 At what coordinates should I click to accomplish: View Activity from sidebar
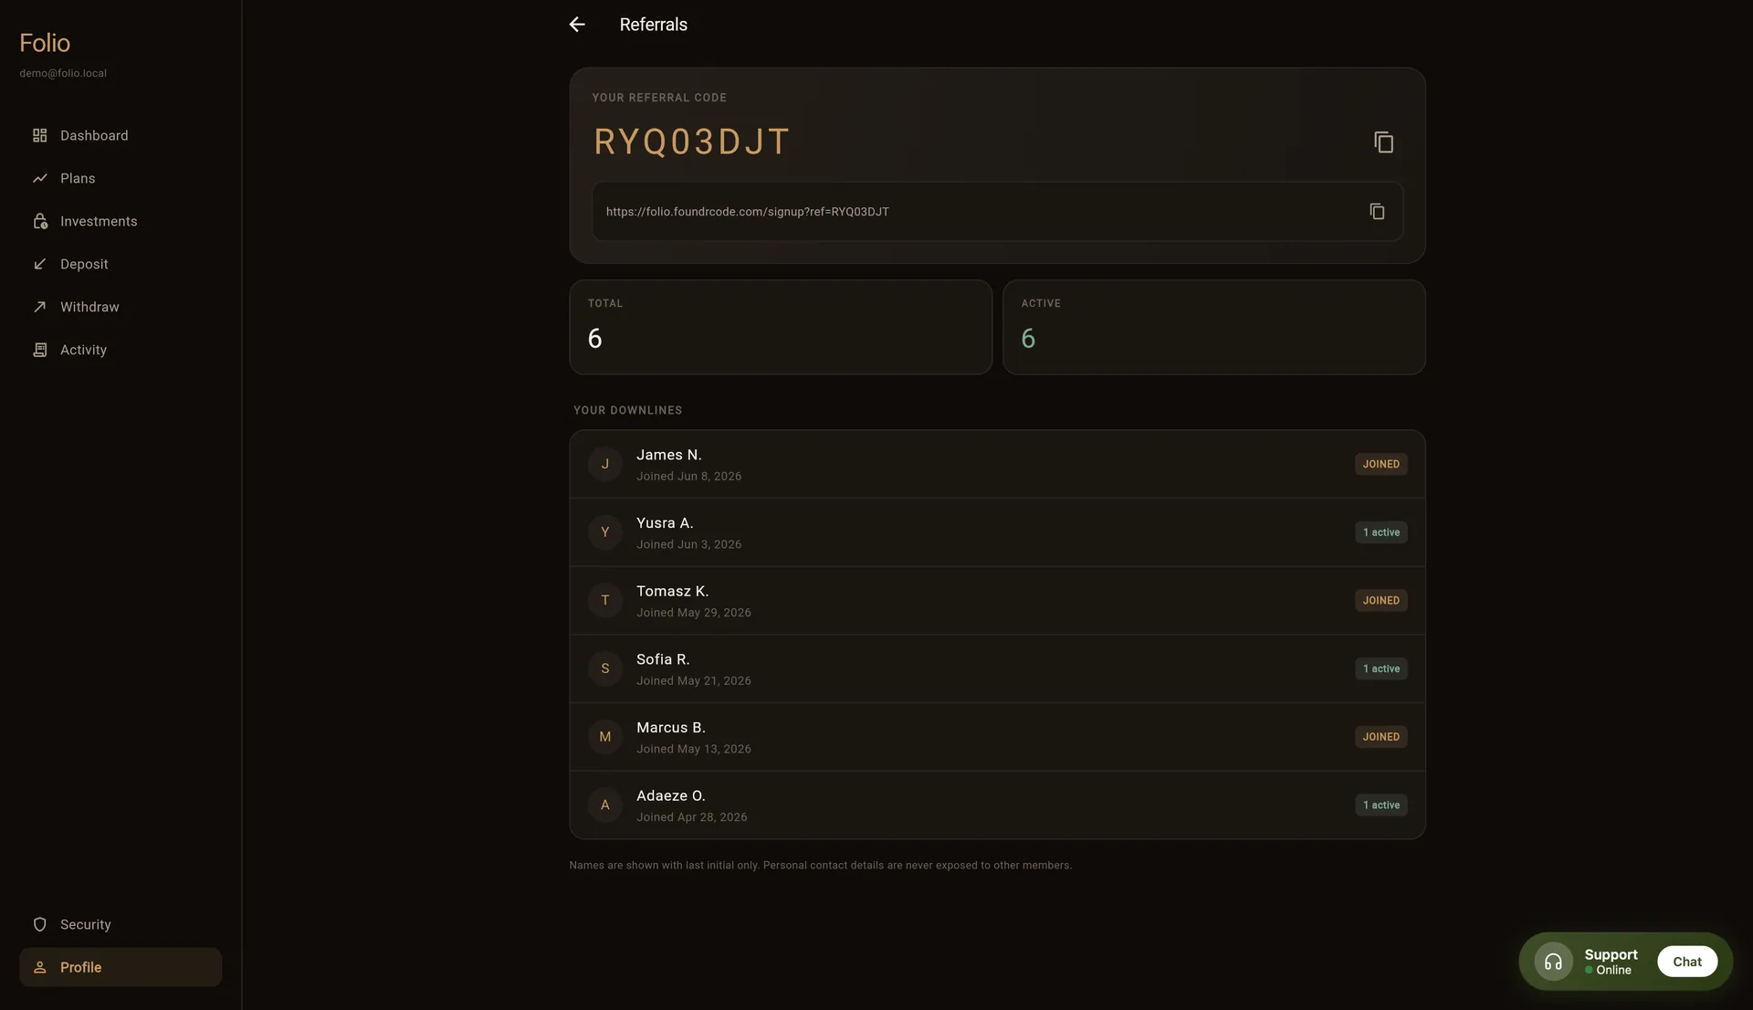click(x=121, y=350)
